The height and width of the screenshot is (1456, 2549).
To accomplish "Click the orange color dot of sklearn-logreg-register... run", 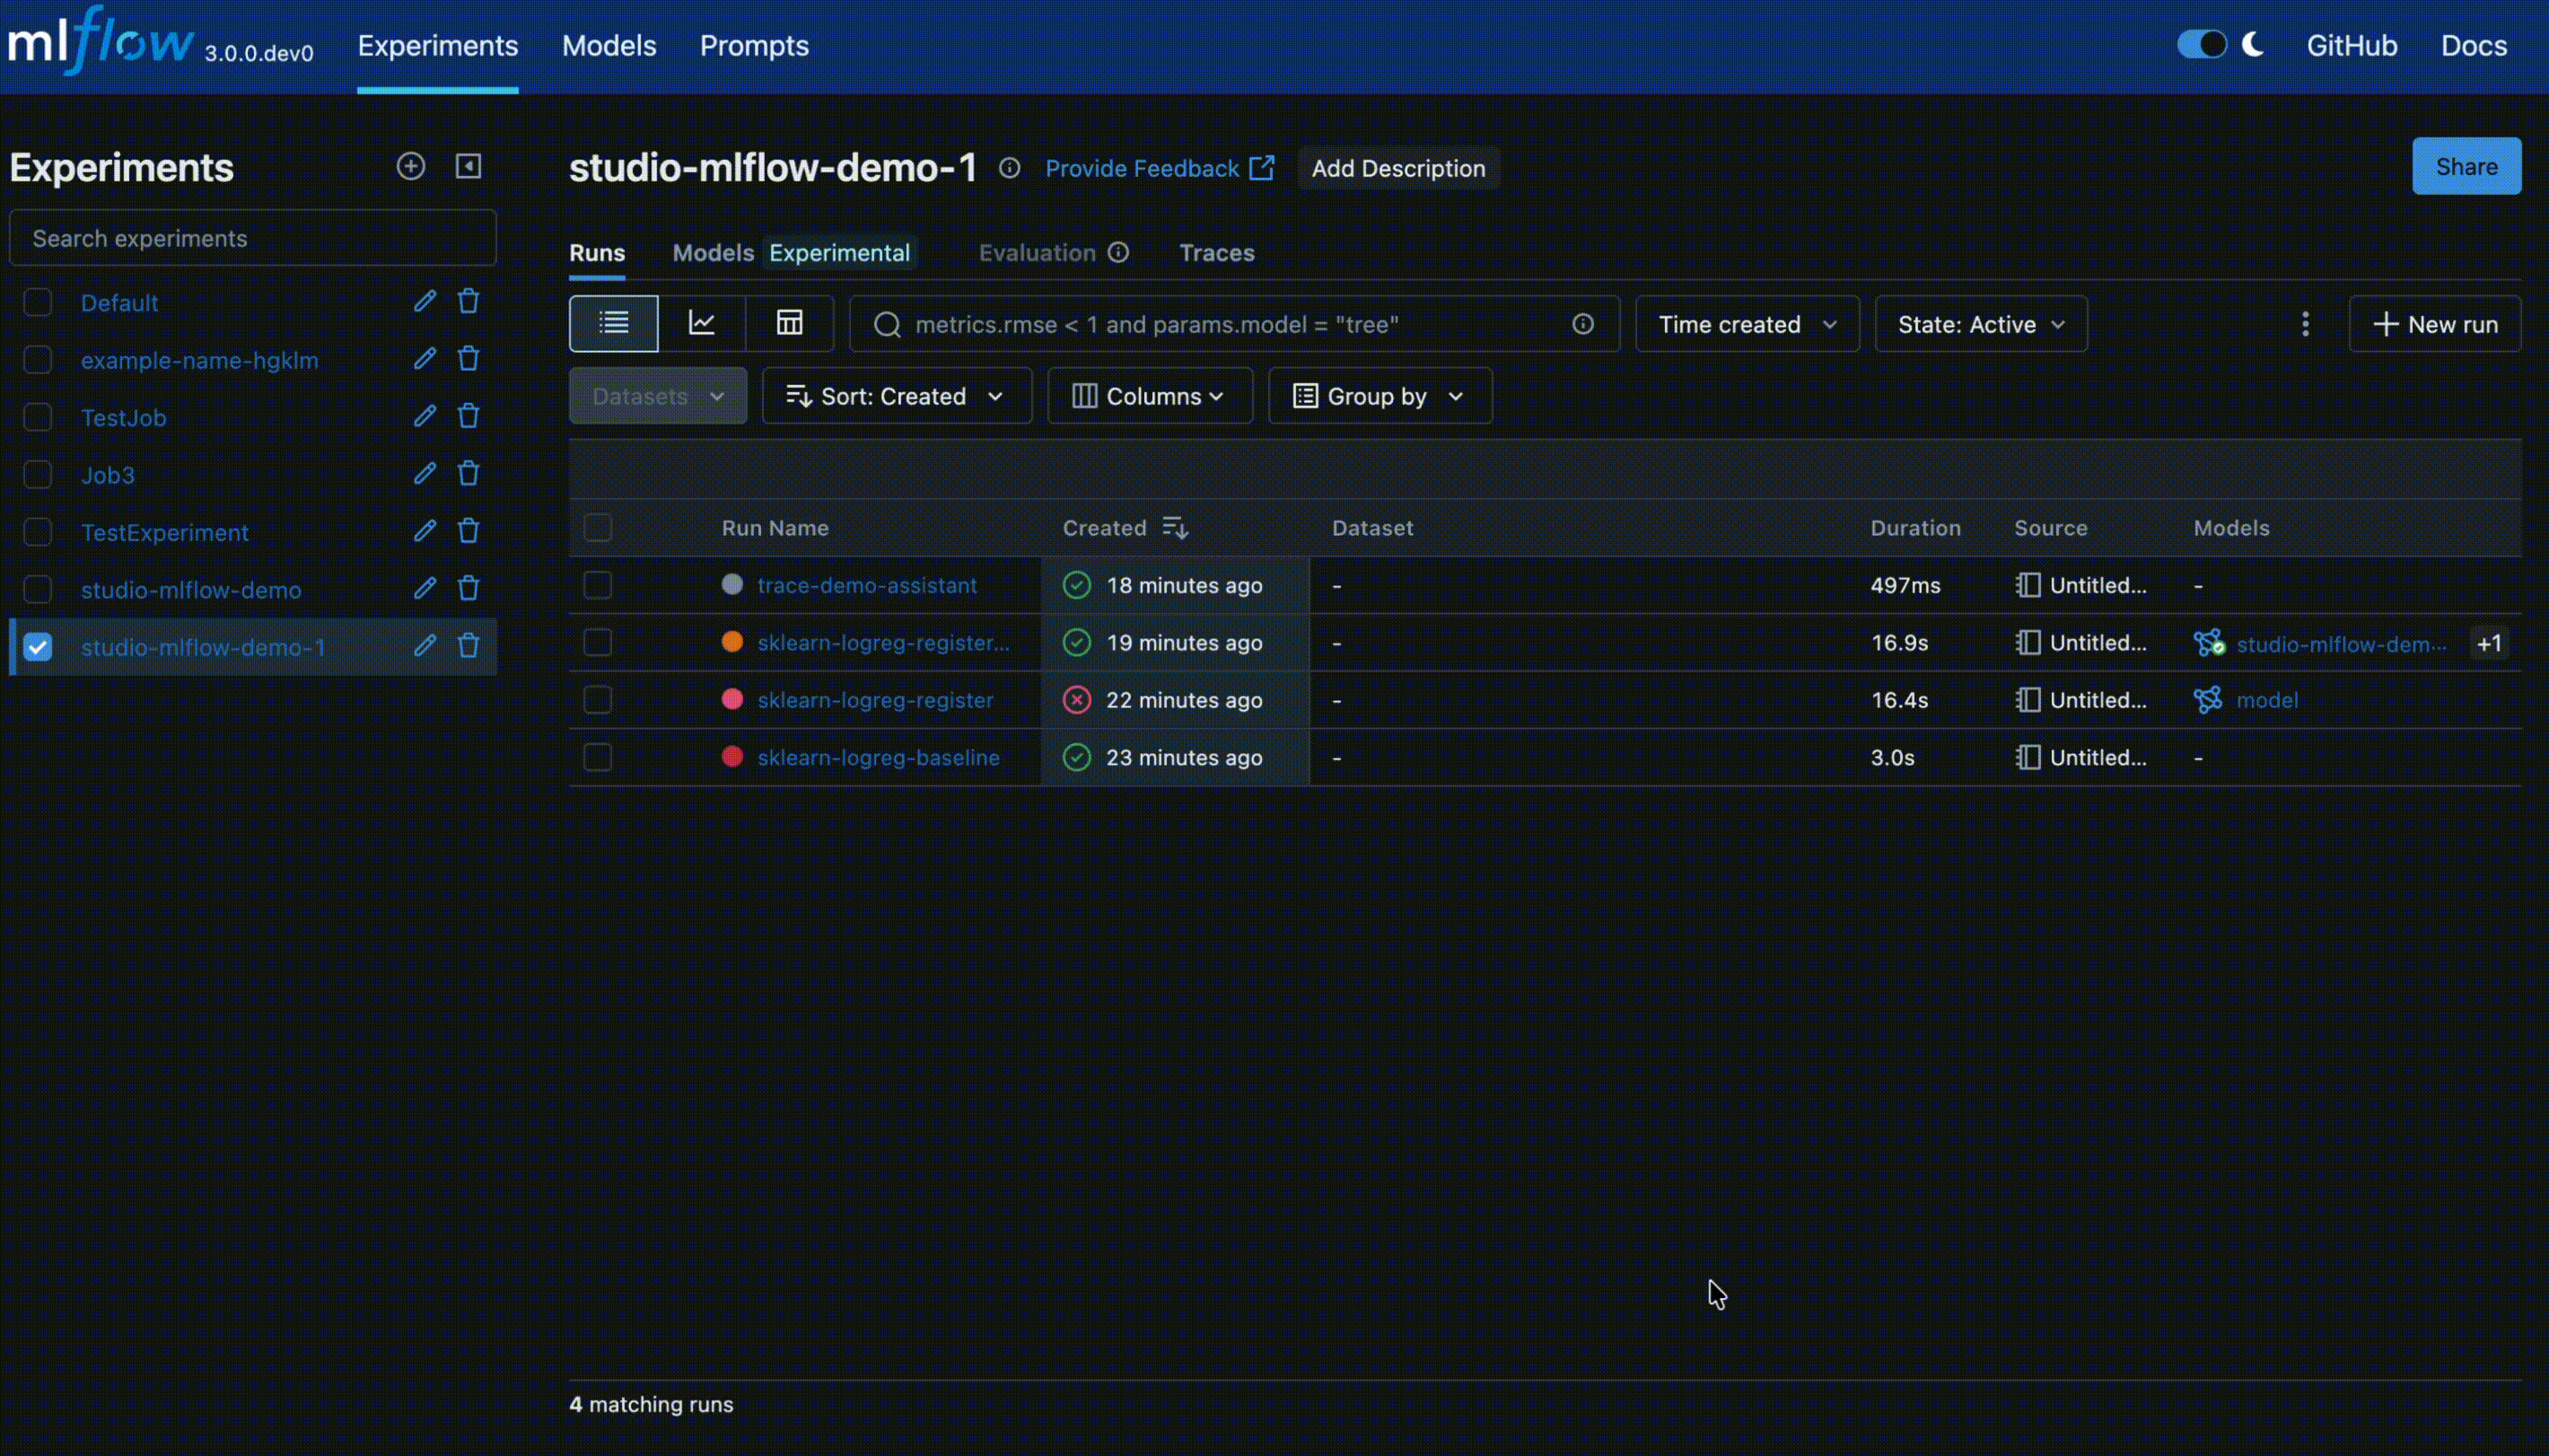I will 731,642.
